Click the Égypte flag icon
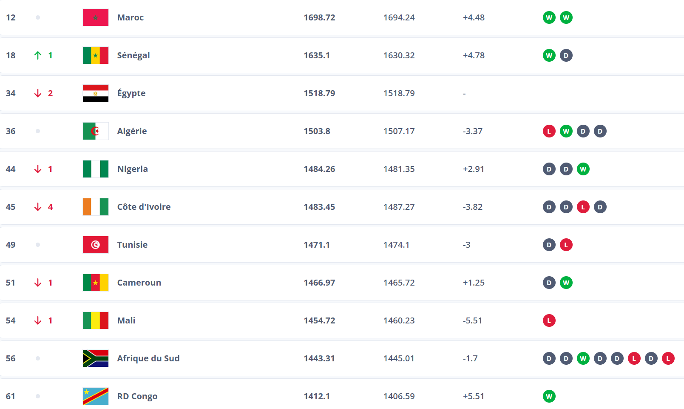 coord(96,93)
